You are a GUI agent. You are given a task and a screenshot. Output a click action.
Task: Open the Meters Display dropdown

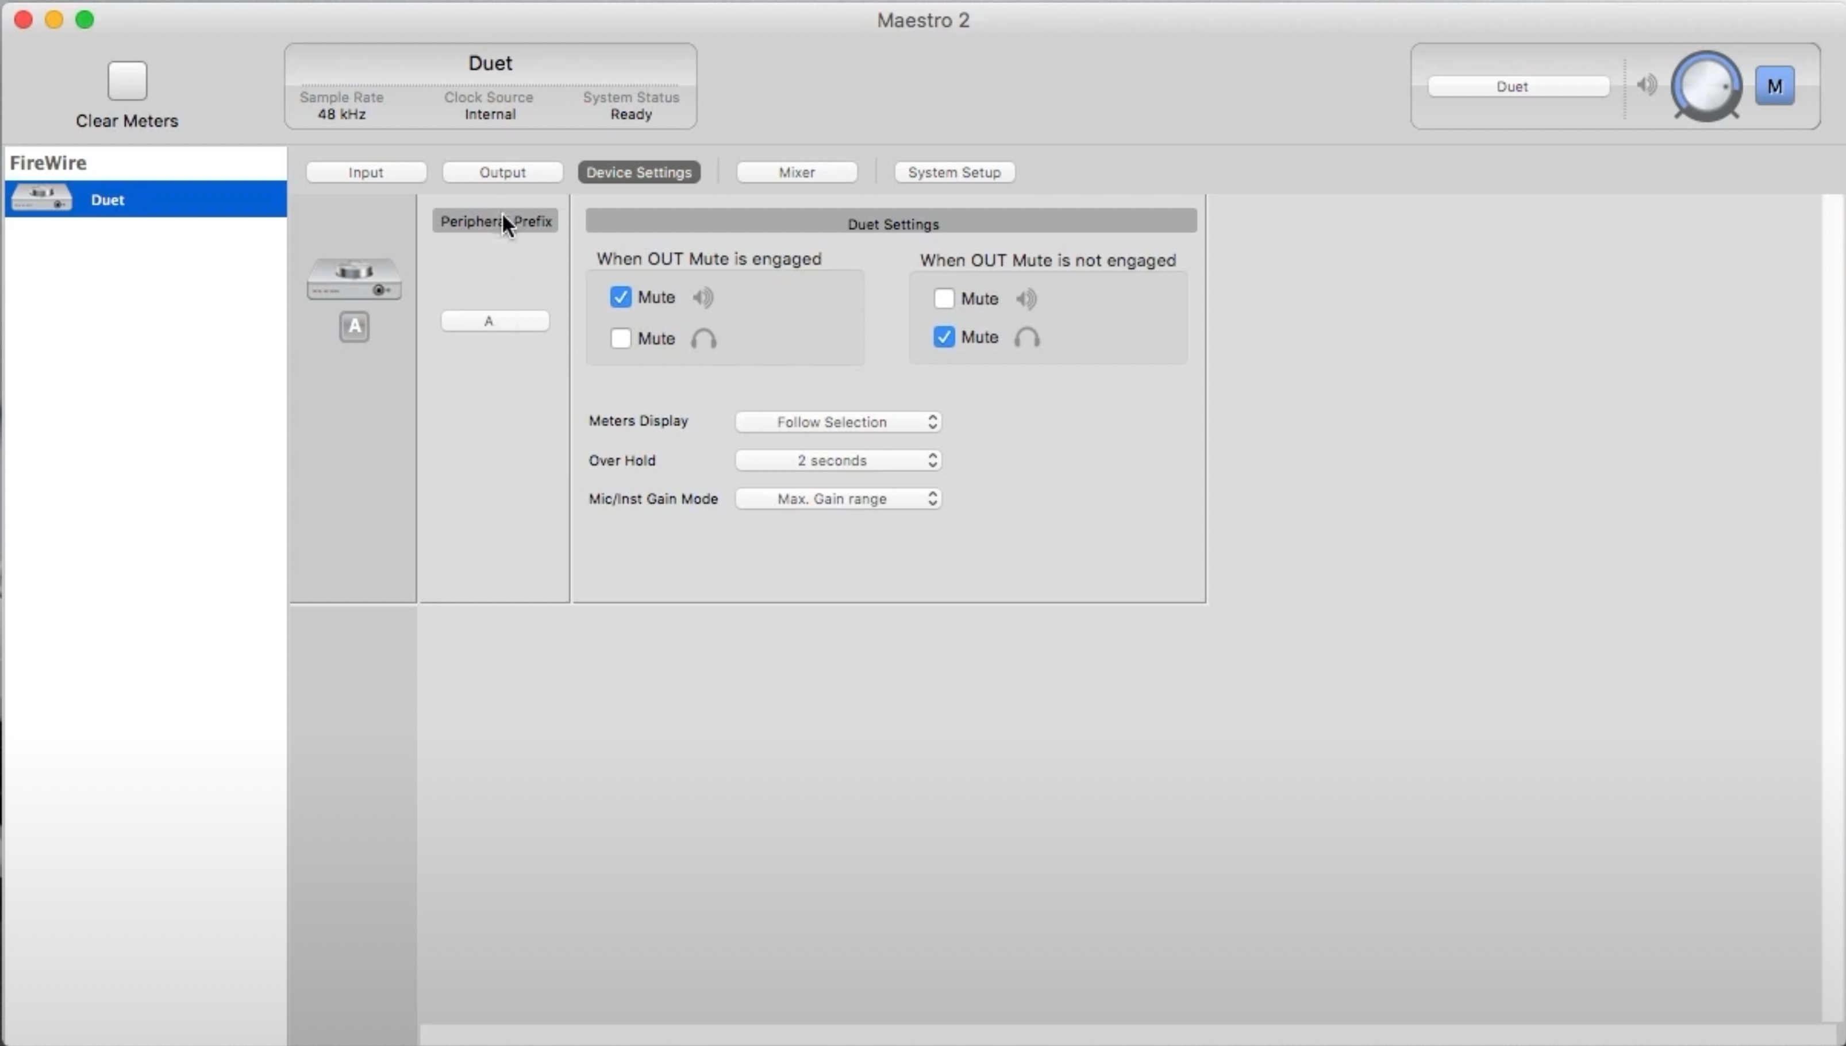837,422
